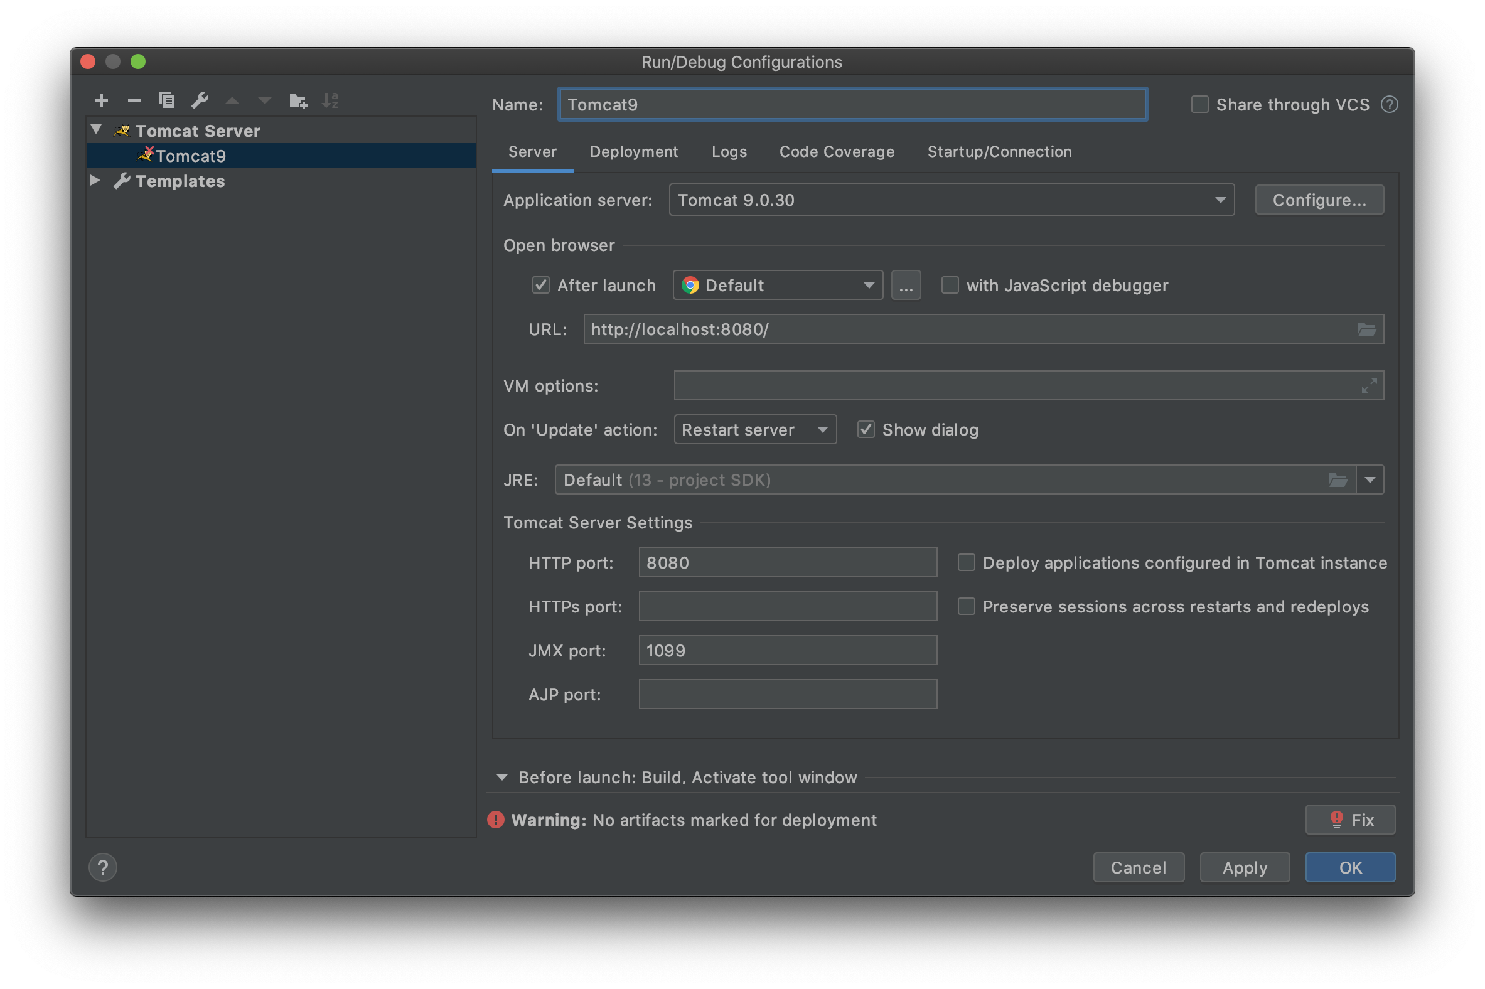Viewport: 1485px width, 989px height.
Task: Open On 'Update' action Restart server dropdown
Action: [754, 429]
